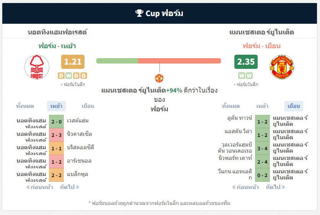Click the first D form badge for Forest

tap(61, 76)
